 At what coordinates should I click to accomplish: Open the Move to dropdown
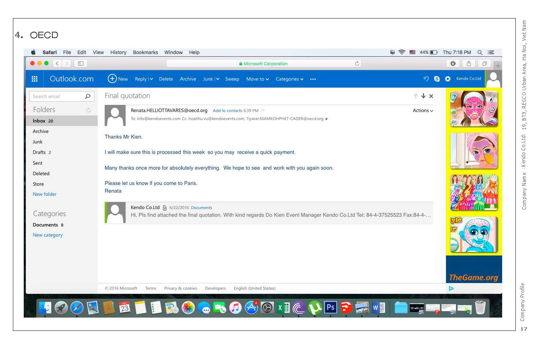[258, 79]
